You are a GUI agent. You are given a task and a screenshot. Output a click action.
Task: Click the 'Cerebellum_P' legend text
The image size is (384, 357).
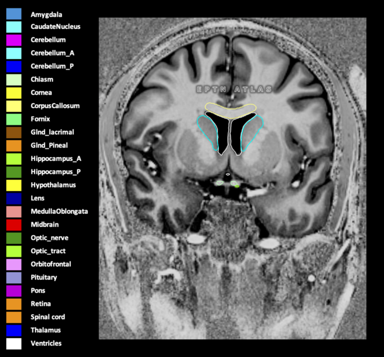[x=52, y=66]
